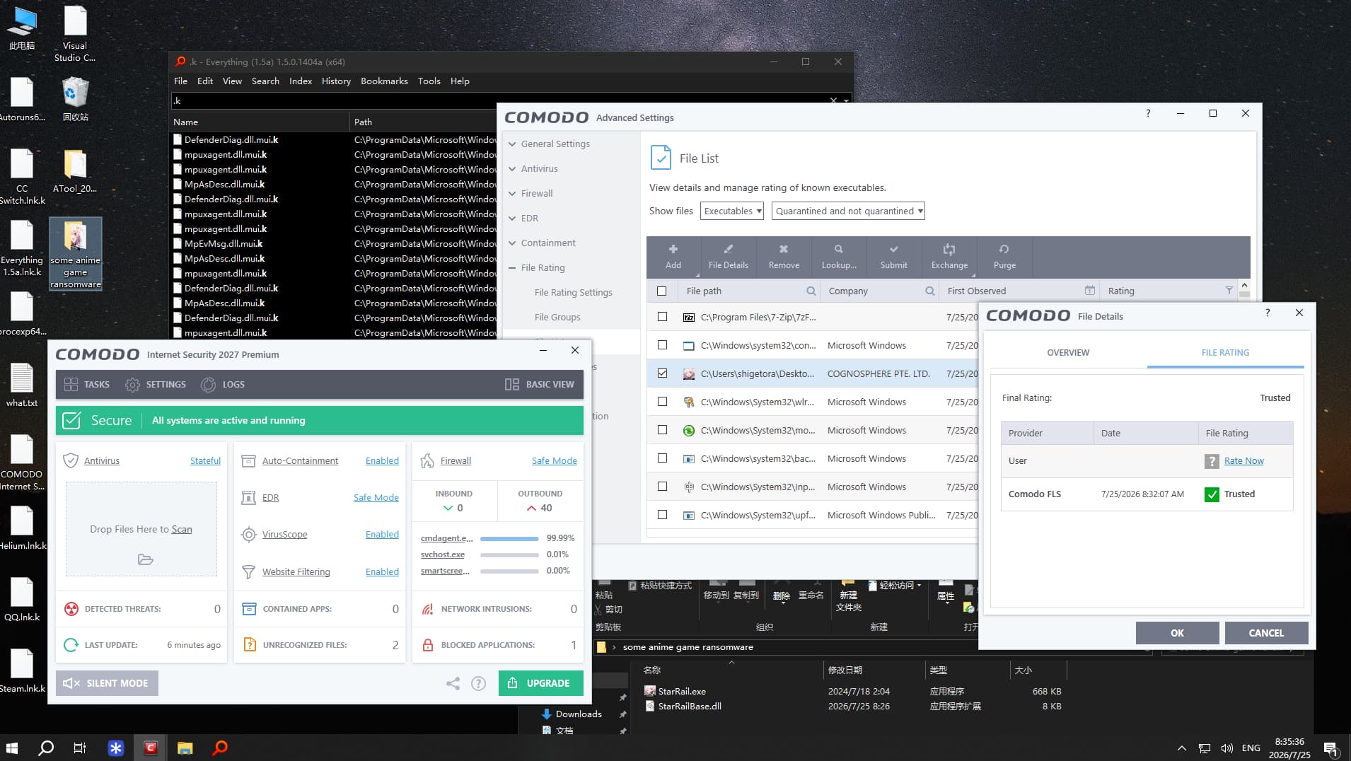Open Index menu in Everything
The width and height of the screenshot is (1351, 761).
point(301,81)
